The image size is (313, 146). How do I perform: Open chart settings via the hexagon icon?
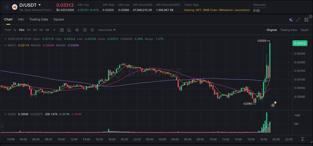point(92,30)
